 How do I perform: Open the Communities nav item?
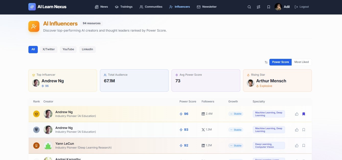(151, 7)
